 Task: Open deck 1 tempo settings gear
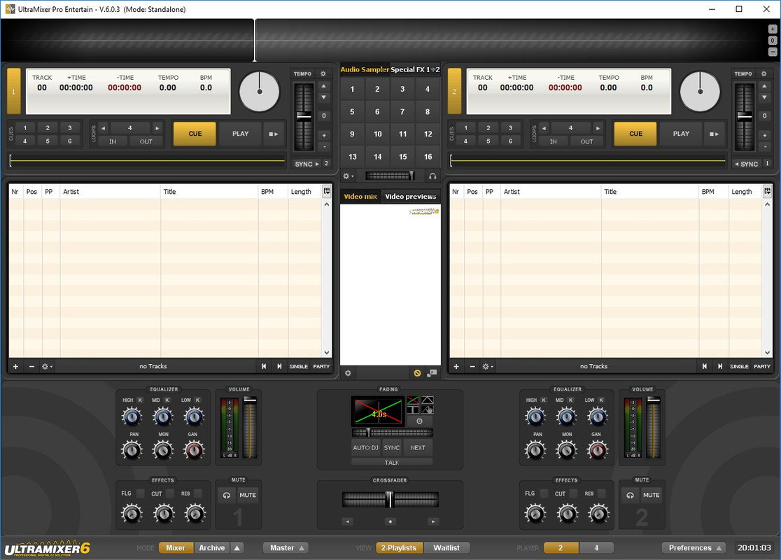(323, 73)
